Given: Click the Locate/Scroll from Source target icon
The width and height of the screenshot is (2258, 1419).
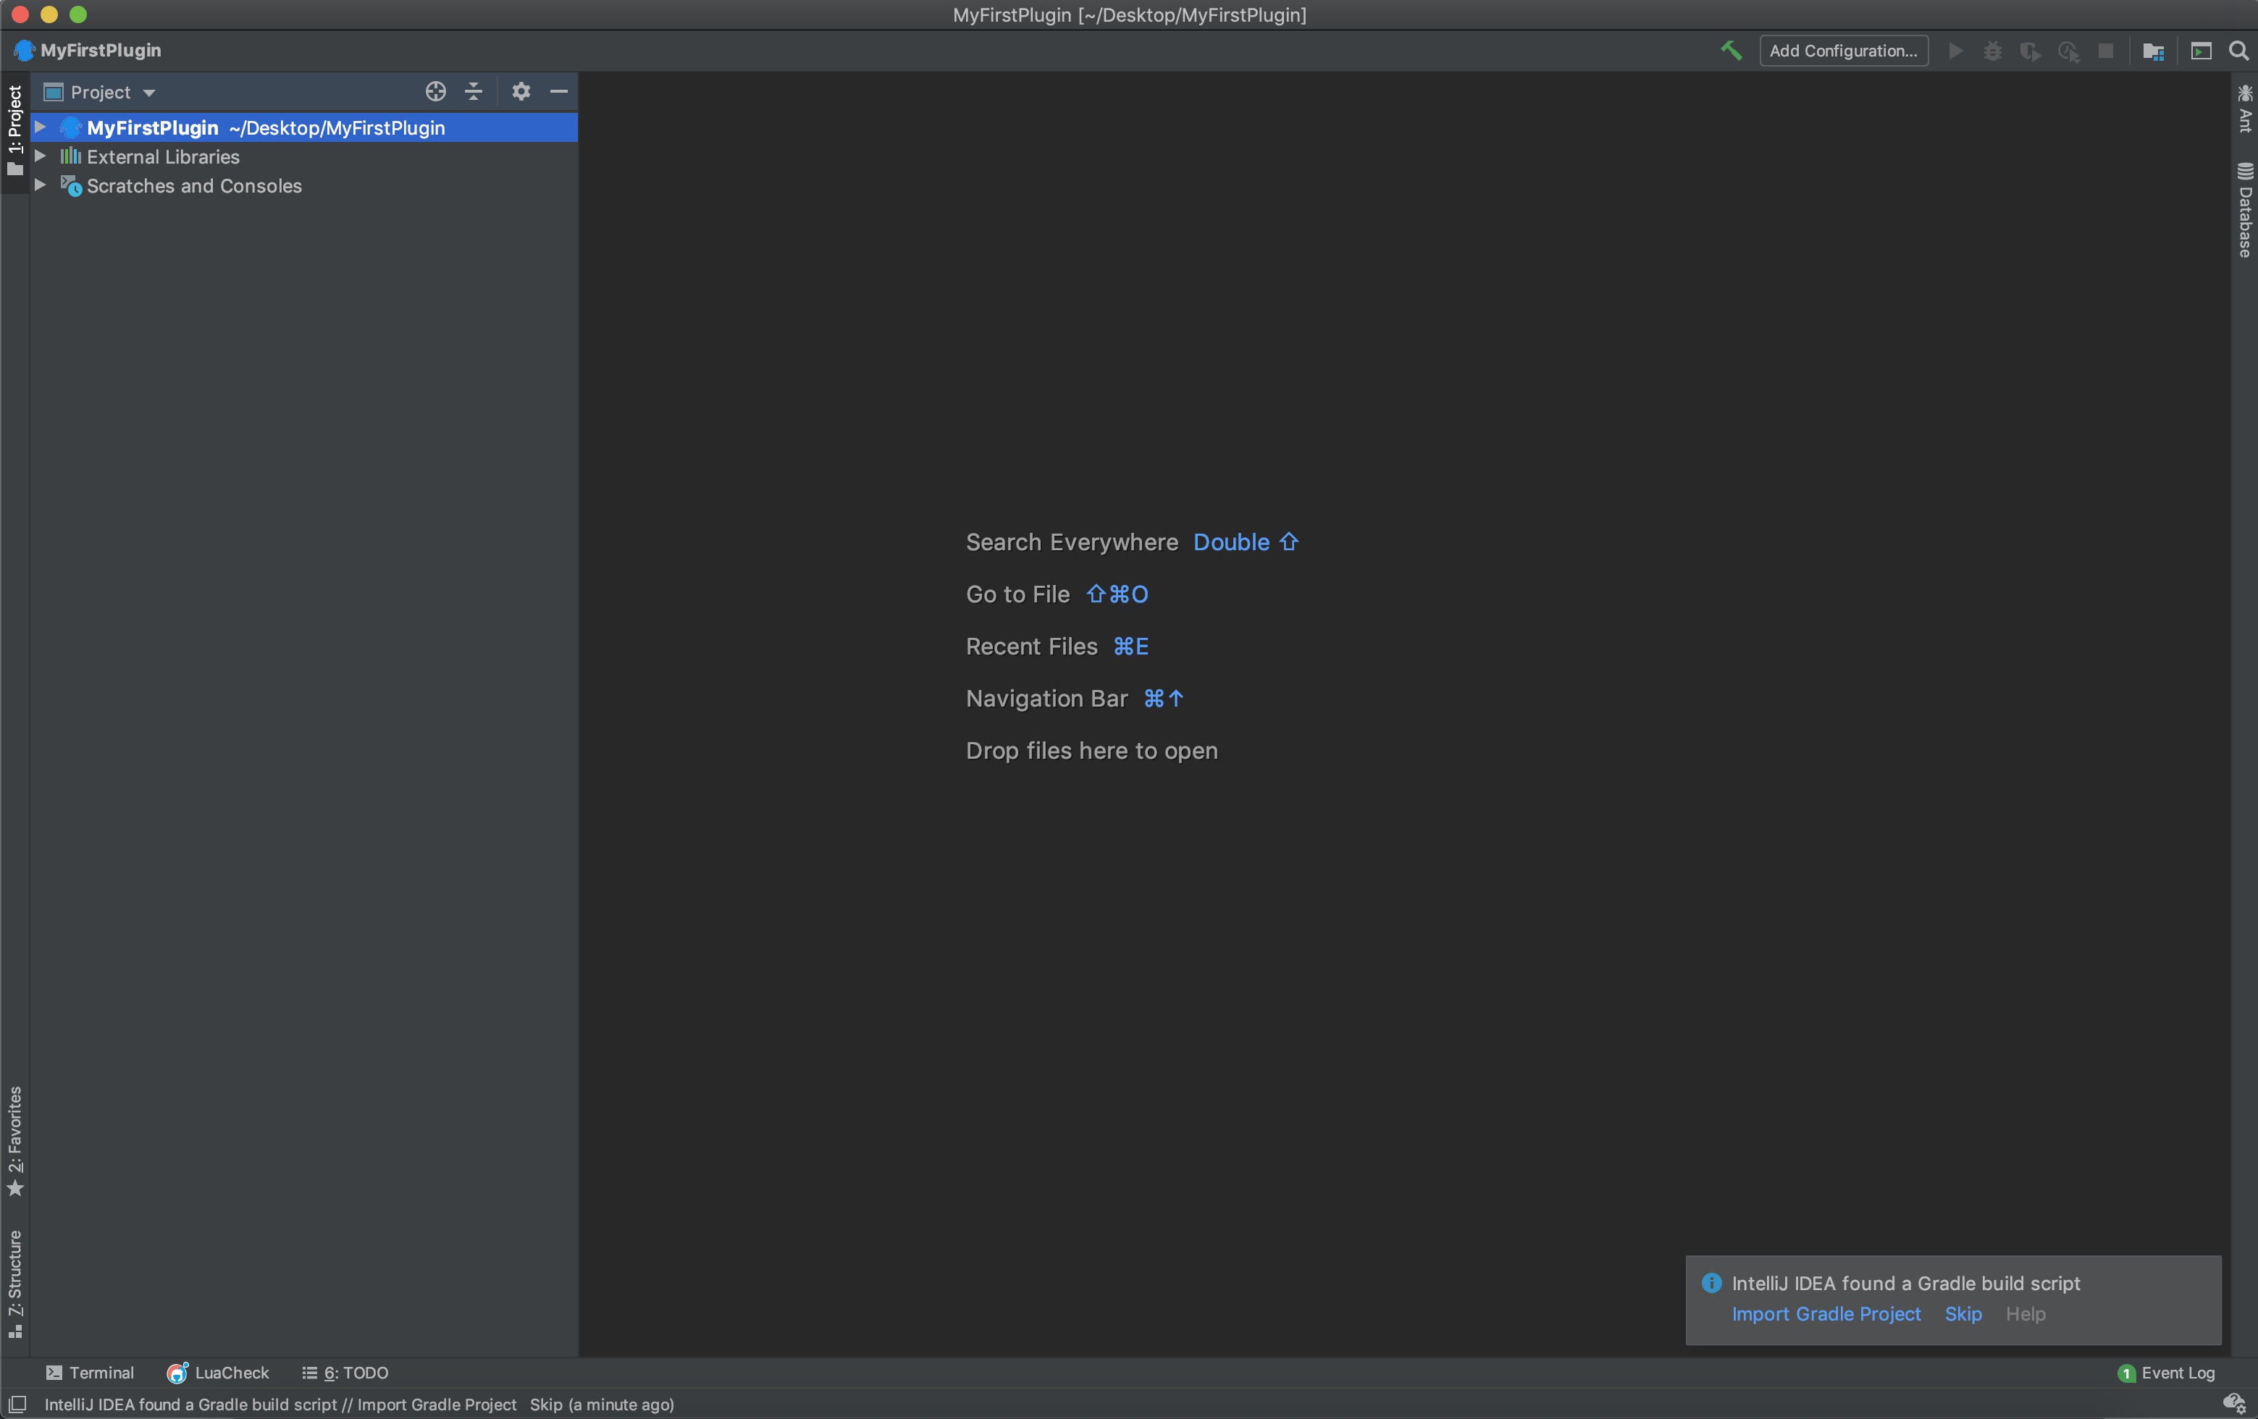Looking at the screenshot, I should 435,91.
